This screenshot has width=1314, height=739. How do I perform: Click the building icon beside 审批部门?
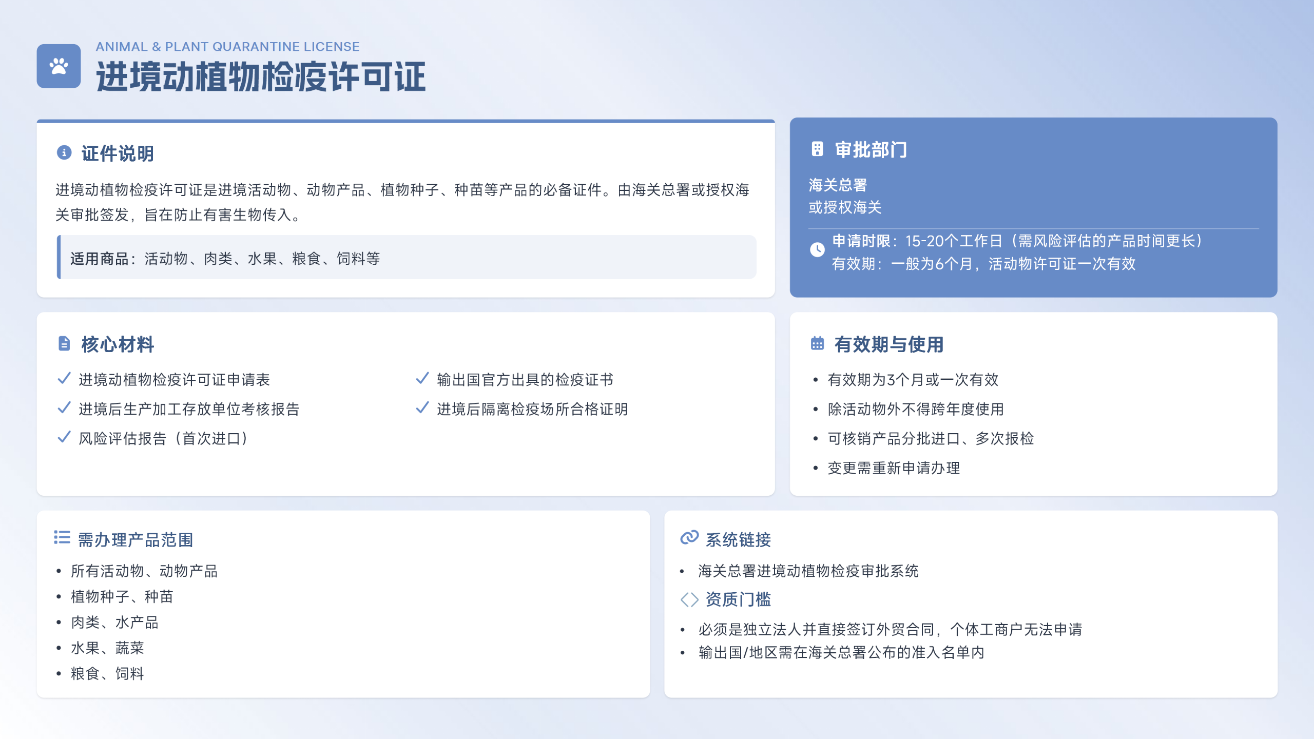[817, 149]
